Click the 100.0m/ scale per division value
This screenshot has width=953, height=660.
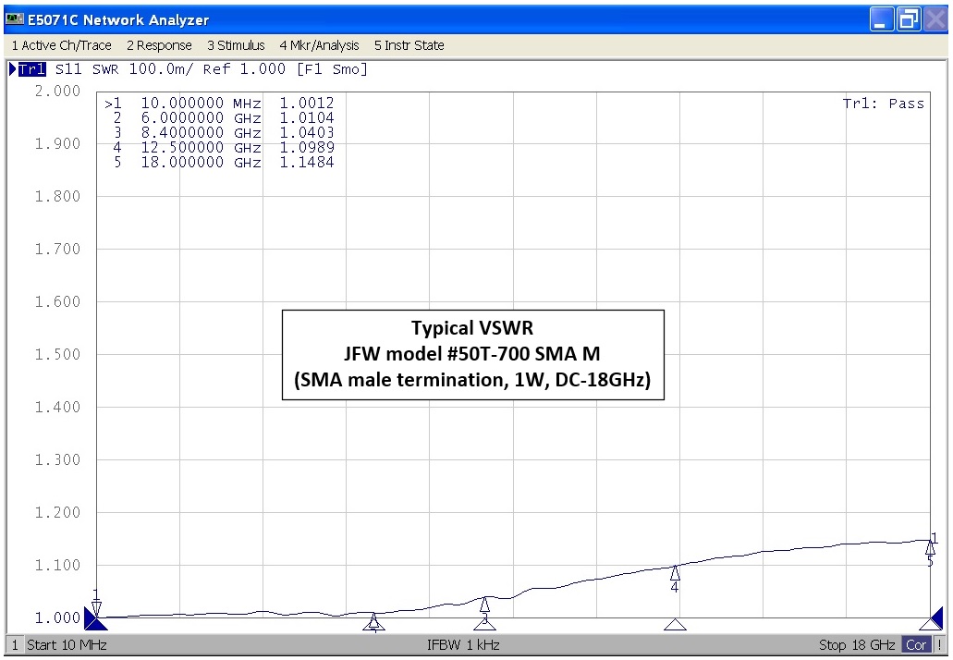[161, 69]
